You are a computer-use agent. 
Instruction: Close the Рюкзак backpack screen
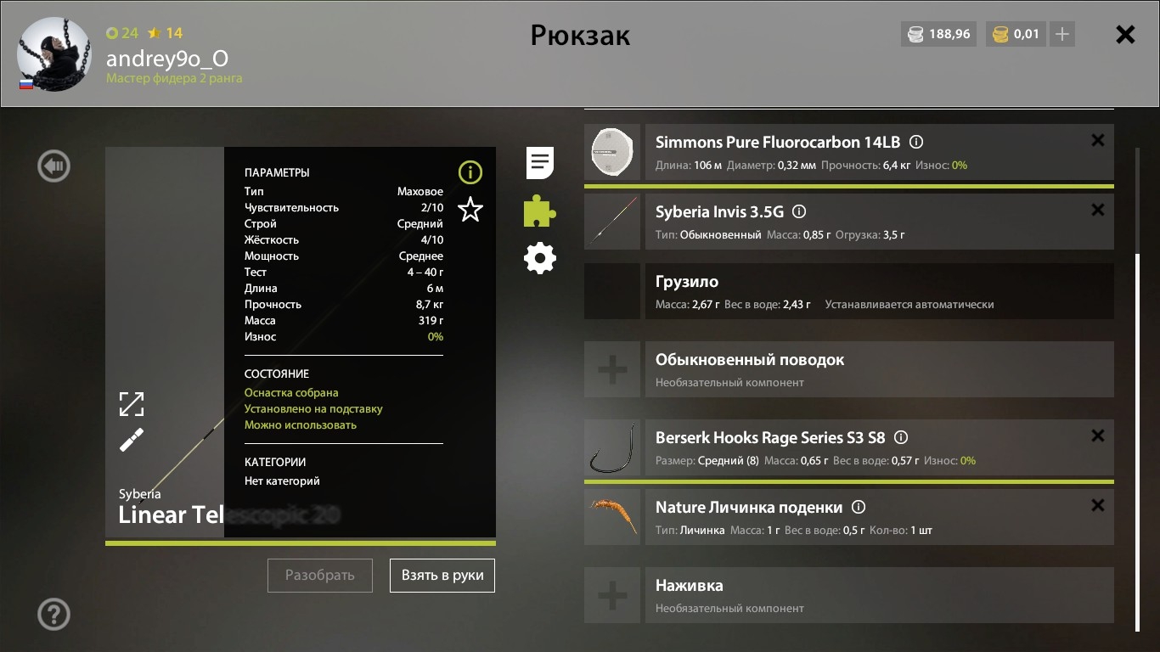coord(1125,35)
